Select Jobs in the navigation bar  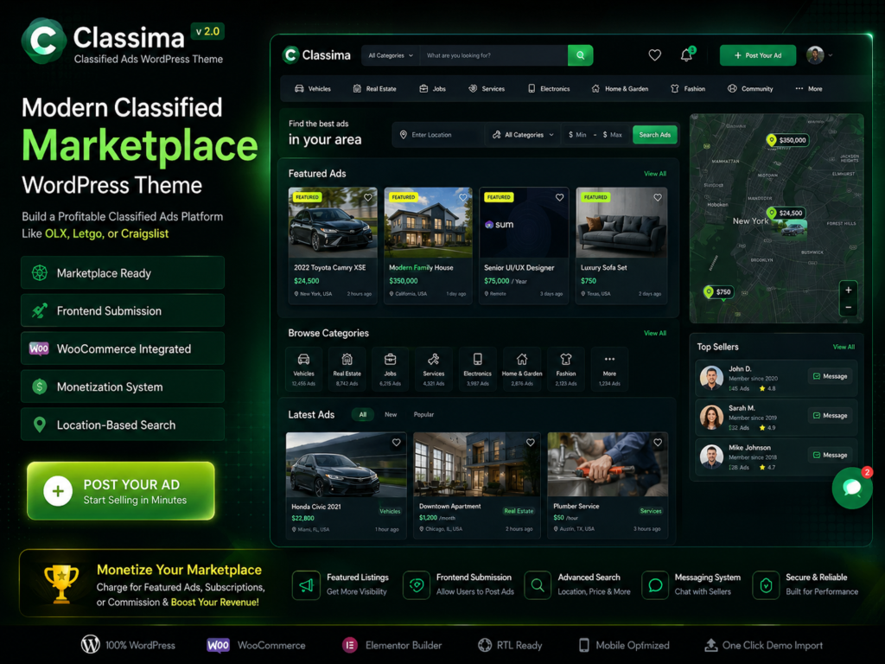click(432, 89)
